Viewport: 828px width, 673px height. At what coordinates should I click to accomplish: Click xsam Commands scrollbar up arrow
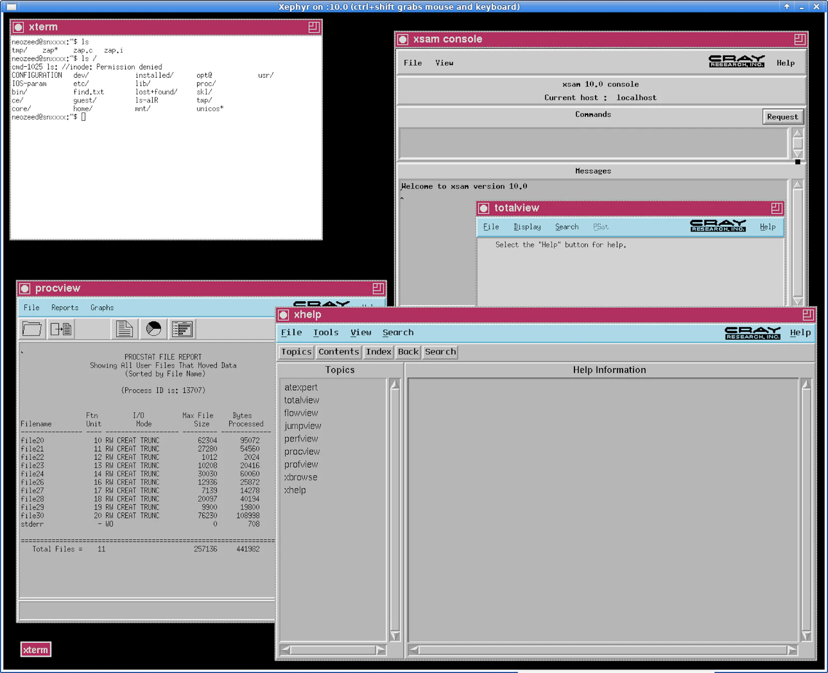(797, 133)
